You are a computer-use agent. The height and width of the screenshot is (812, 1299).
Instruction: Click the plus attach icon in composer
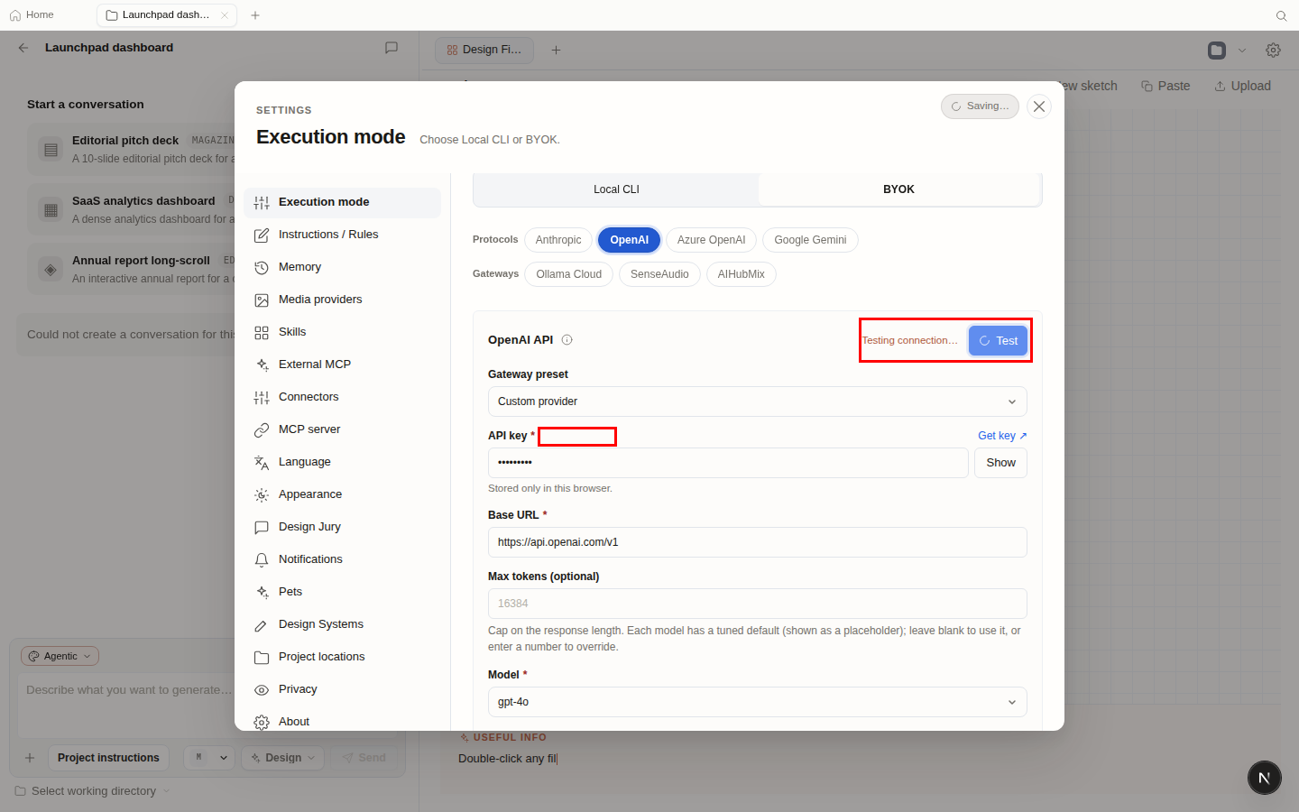coord(30,758)
